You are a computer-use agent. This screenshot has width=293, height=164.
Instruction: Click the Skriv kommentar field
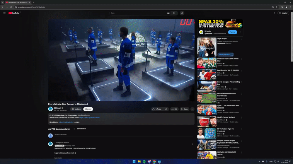pyautogui.click(x=123, y=134)
